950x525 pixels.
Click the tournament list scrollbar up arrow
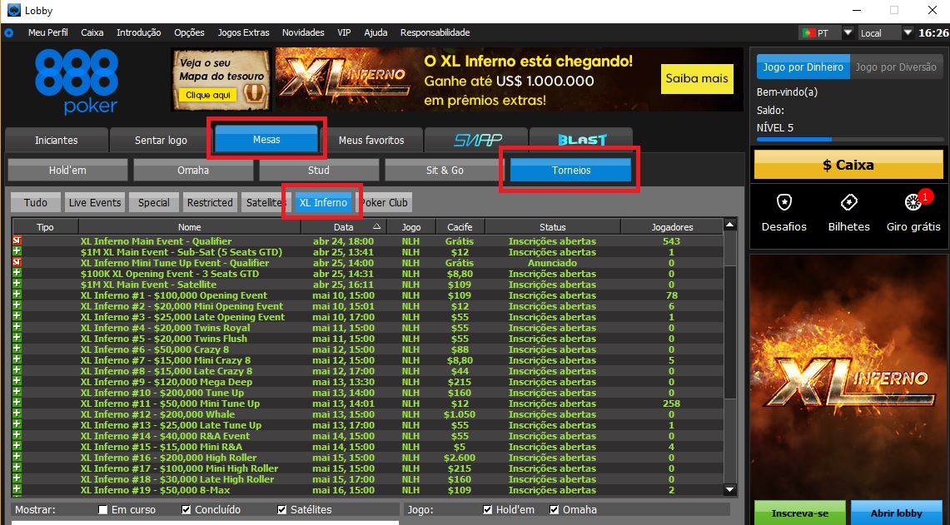click(x=730, y=225)
